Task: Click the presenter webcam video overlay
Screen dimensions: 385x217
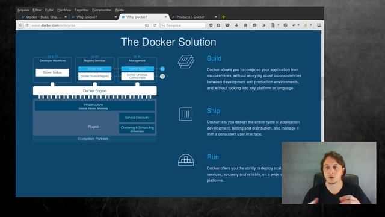Action: (x=329, y=173)
